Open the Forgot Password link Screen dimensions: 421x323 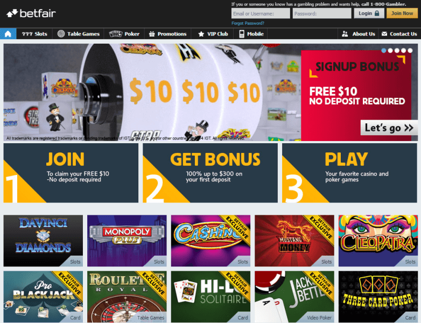click(x=248, y=23)
